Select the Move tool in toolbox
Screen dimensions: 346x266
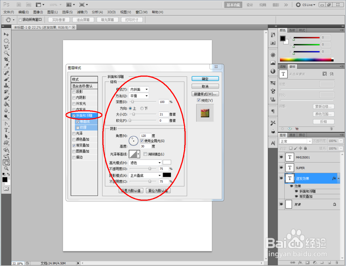click(6, 34)
